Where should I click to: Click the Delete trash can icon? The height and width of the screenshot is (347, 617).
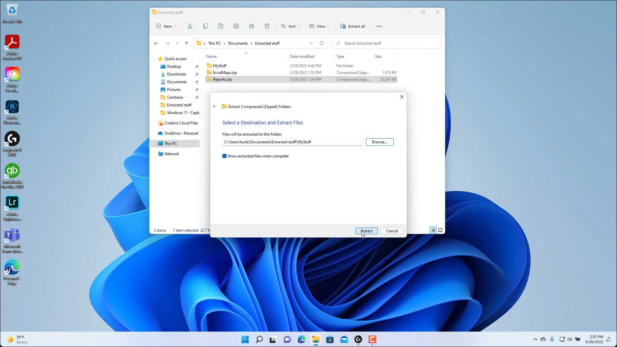tap(267, 26)
